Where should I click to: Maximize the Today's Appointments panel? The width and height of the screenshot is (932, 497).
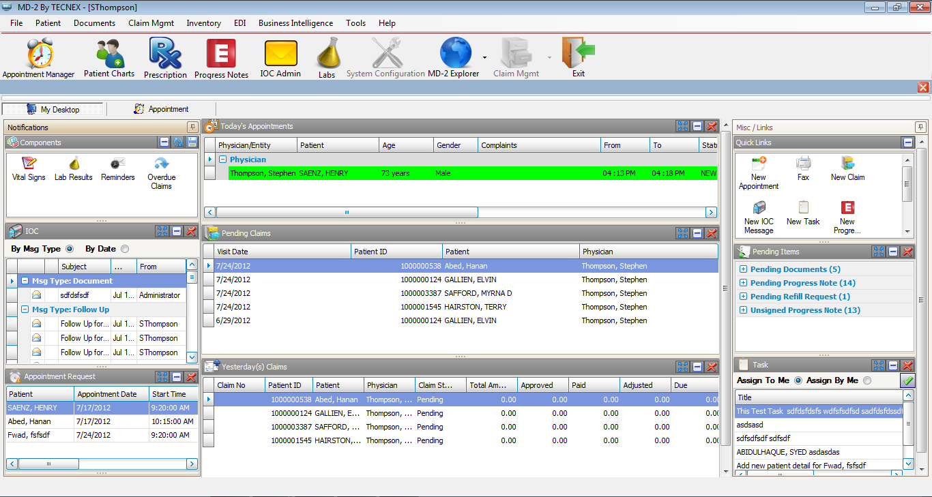[x=682, y=126]
